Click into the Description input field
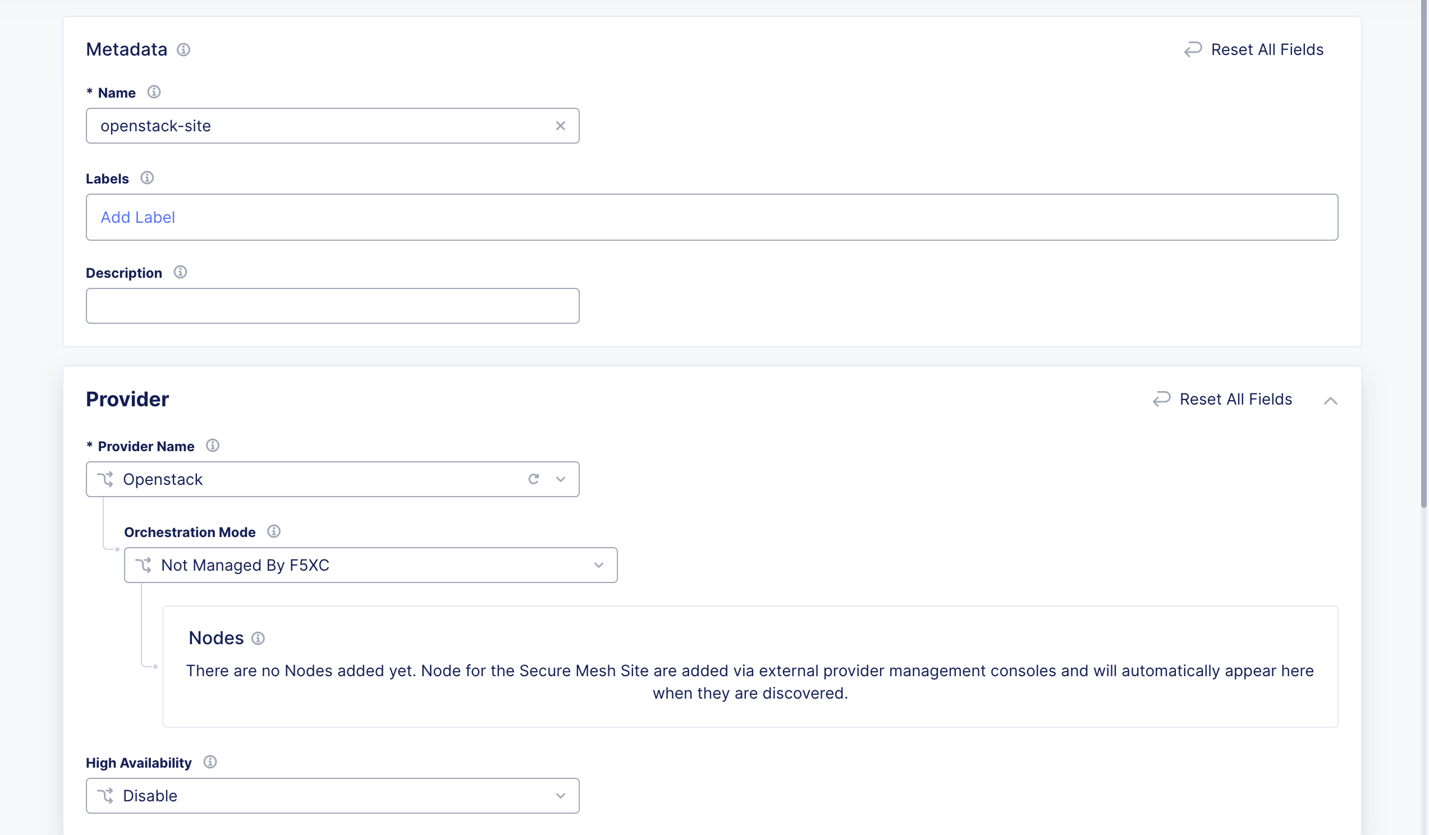The image size is (1429, 835). (332, 306)
